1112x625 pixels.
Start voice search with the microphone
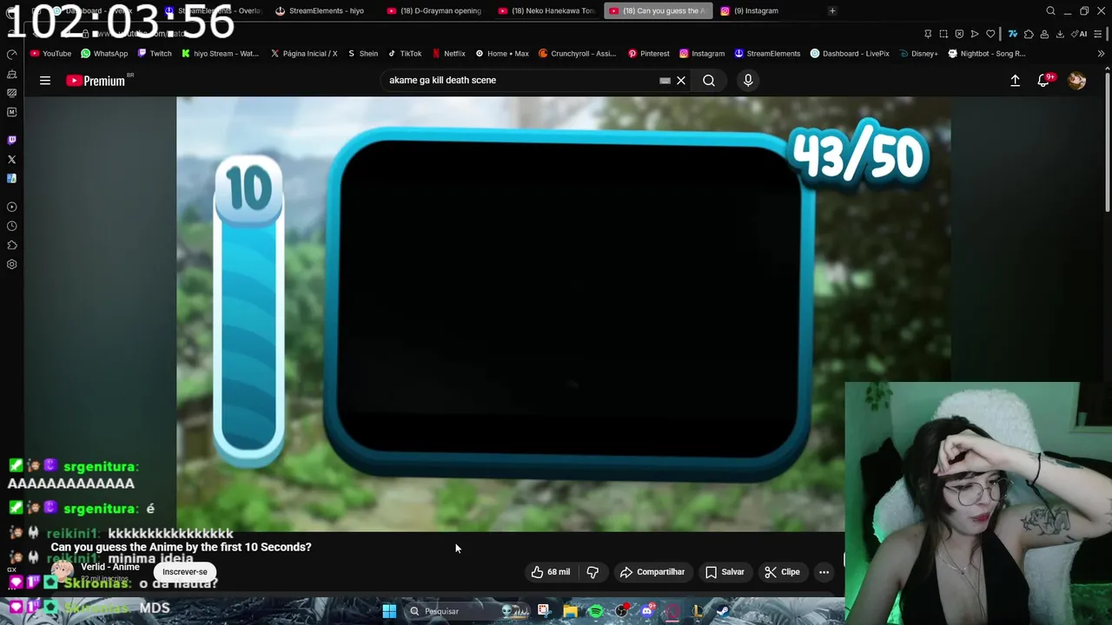point(748,81)
